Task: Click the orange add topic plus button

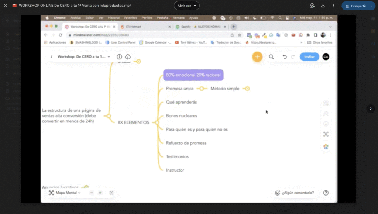Action: [257, 57]
